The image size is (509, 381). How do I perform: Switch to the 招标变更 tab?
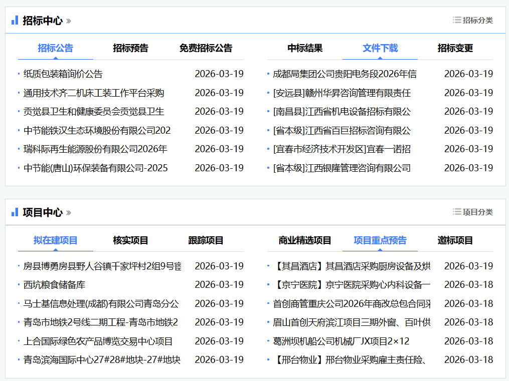point(455,48)
